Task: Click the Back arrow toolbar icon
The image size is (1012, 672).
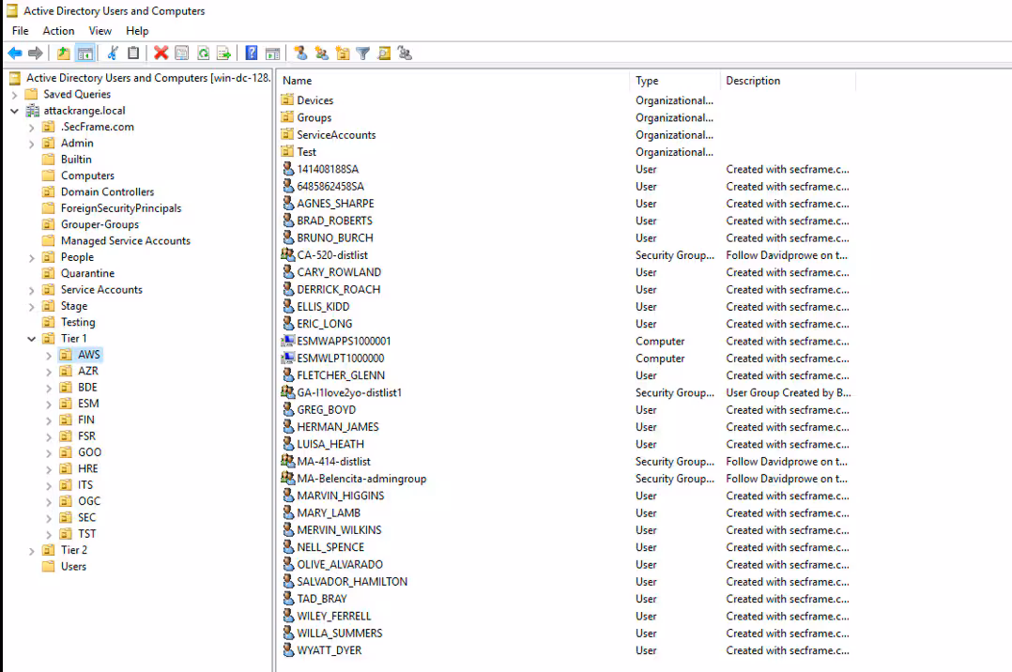Action: [x=15, y=53]
